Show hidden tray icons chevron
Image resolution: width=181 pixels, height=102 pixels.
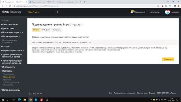coord(151,100)
